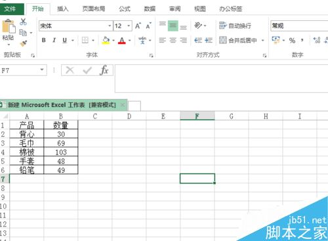This screenshot has width=328, height=241.
Task: Open the 对齐方式 group dialog launcher
Action: tap(264, 56)
